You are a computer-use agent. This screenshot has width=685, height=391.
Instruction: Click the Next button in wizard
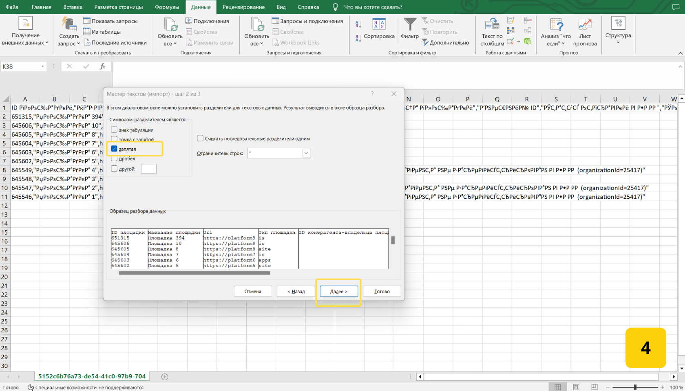[x=338, y=291]
